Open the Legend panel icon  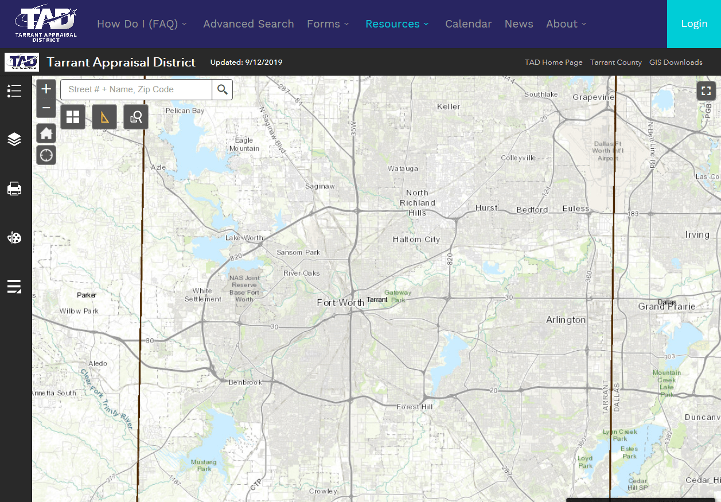click(x=14, y=90)
